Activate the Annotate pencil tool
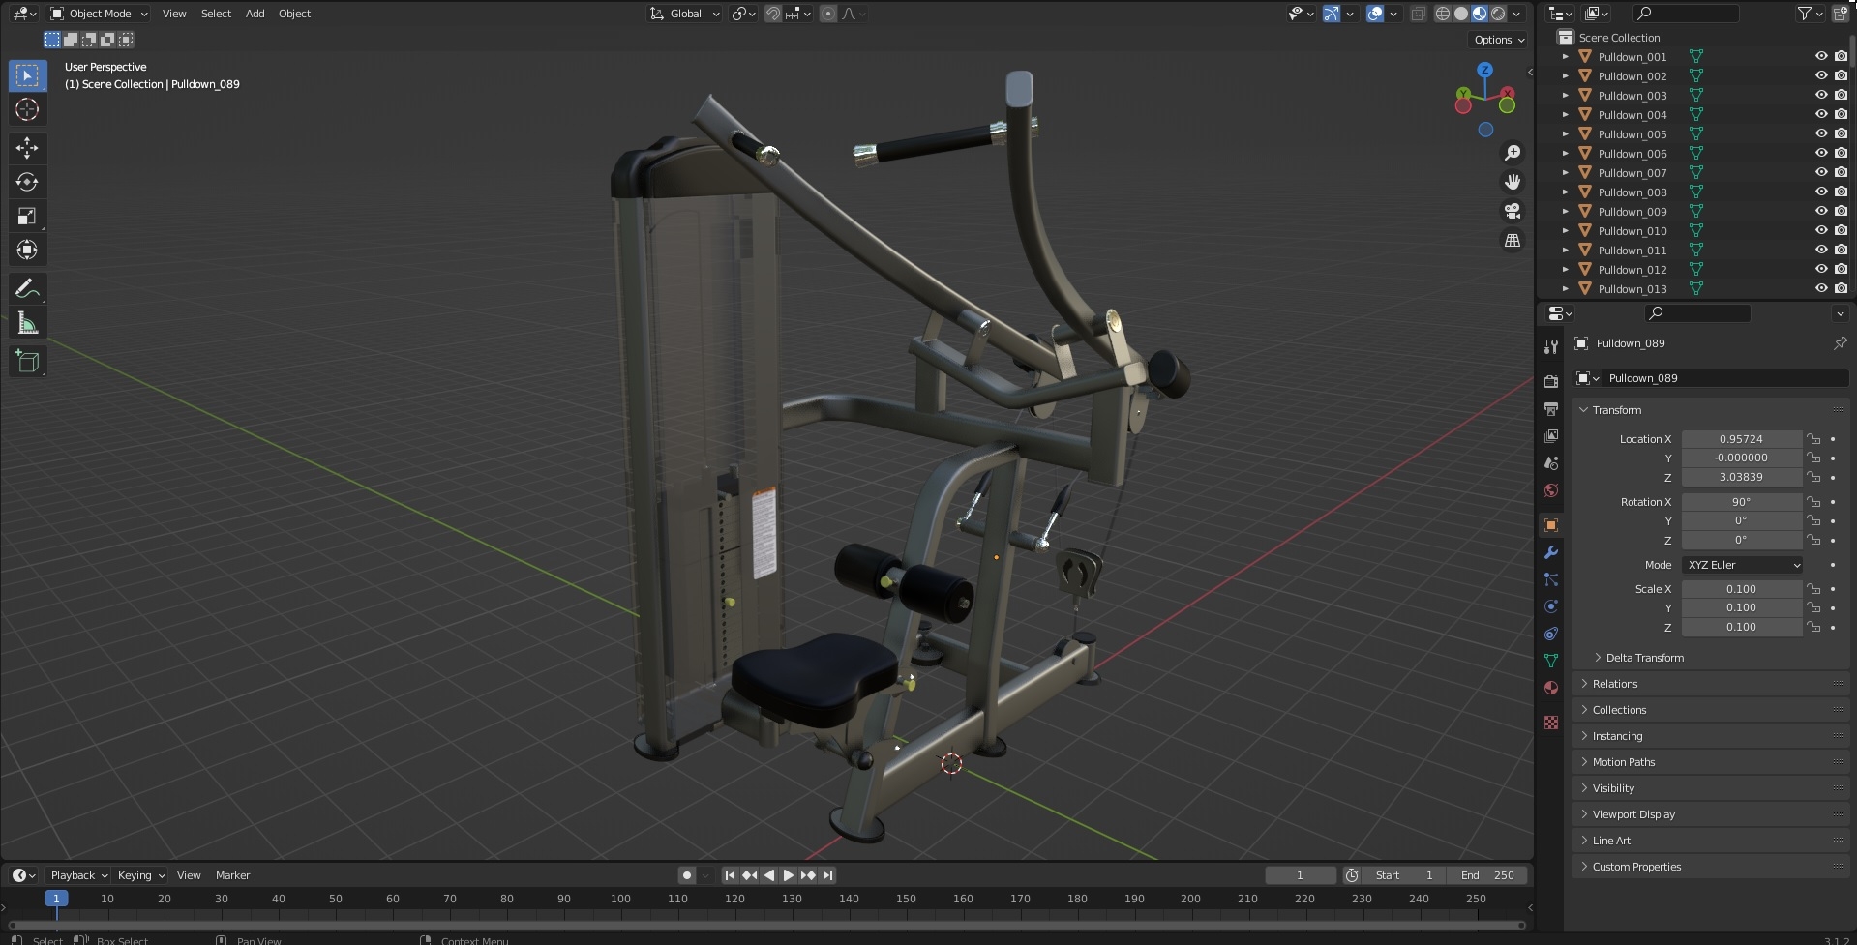The width and height of the screenshot is (1857, 945). pyautogui.click(x=27, y=288)
